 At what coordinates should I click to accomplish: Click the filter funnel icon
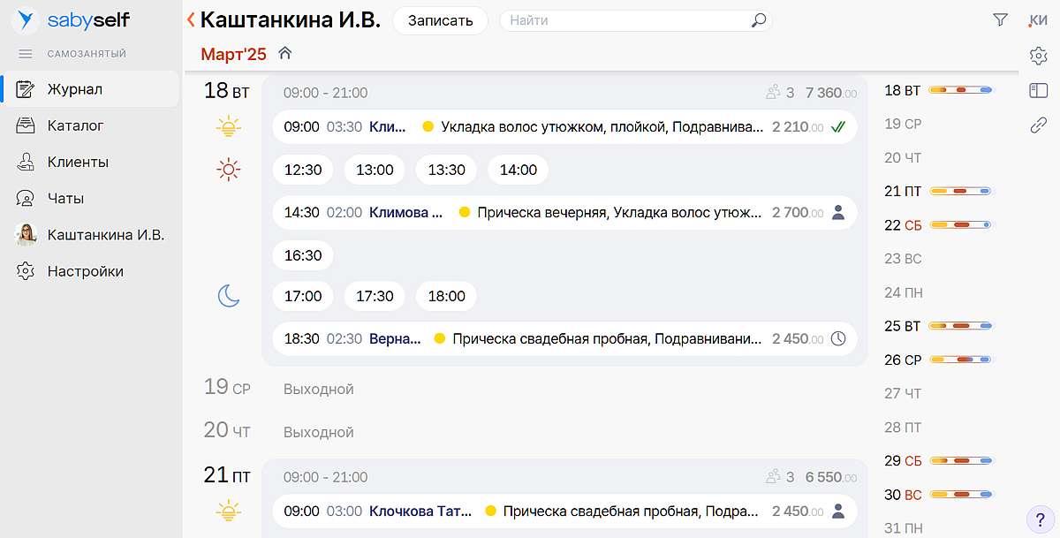[1000, 20]
